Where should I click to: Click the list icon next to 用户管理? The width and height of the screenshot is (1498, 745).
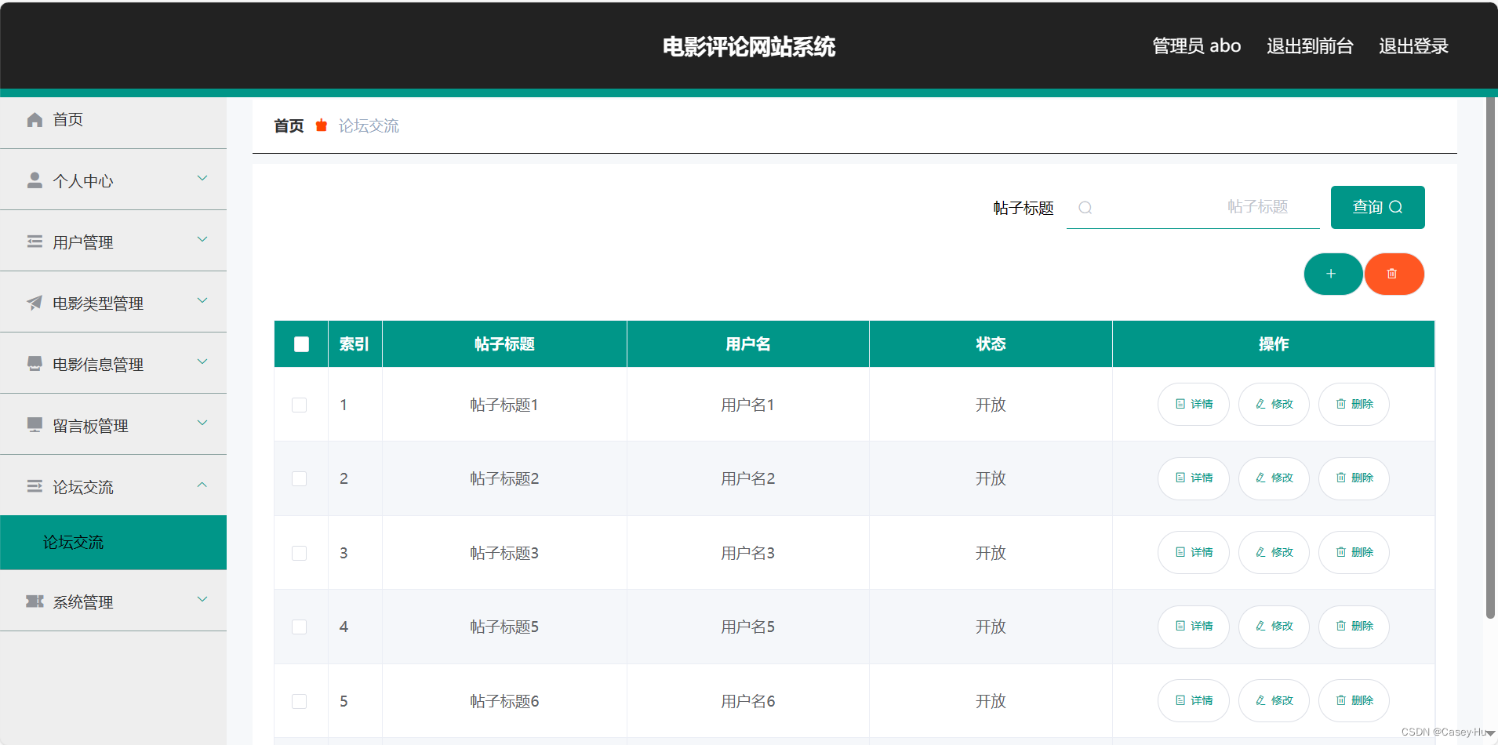35,242
